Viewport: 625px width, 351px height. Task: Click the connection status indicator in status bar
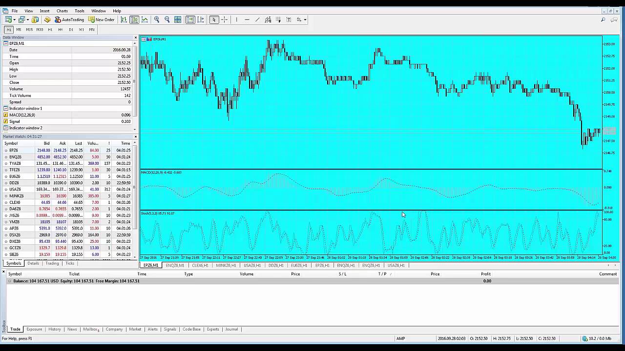[597, 338]
